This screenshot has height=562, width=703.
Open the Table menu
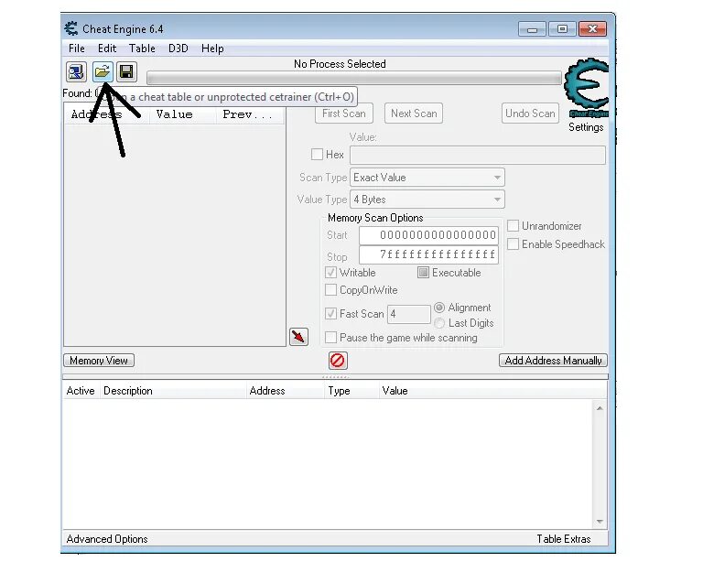point(142,49)
